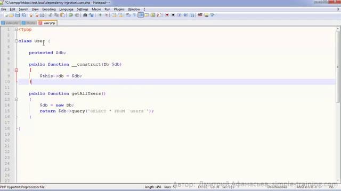Open the Search menu

(23, 10)
